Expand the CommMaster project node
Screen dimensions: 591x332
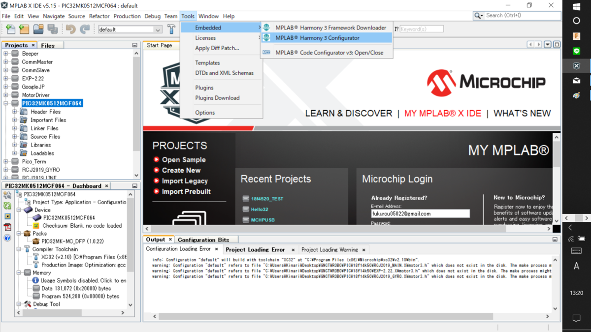pos(6,62)
